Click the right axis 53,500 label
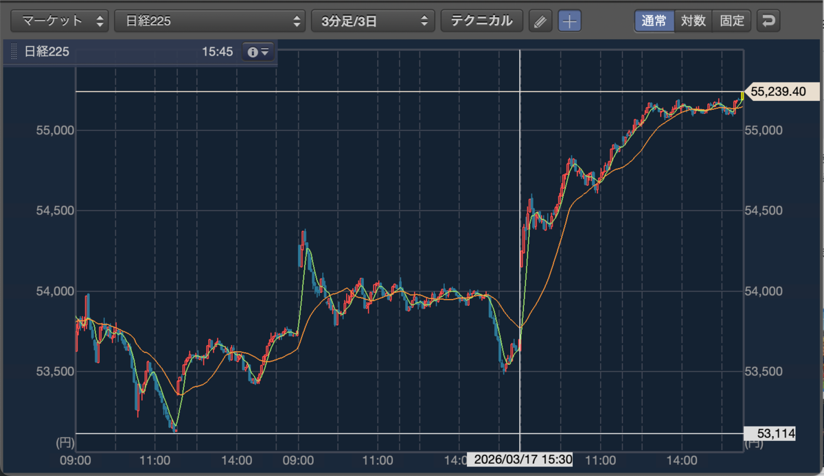This screenshot has height=476, width=824. (764, 371)
